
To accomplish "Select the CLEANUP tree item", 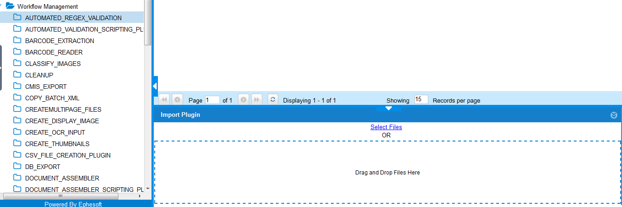I will [x=72, y=75].
